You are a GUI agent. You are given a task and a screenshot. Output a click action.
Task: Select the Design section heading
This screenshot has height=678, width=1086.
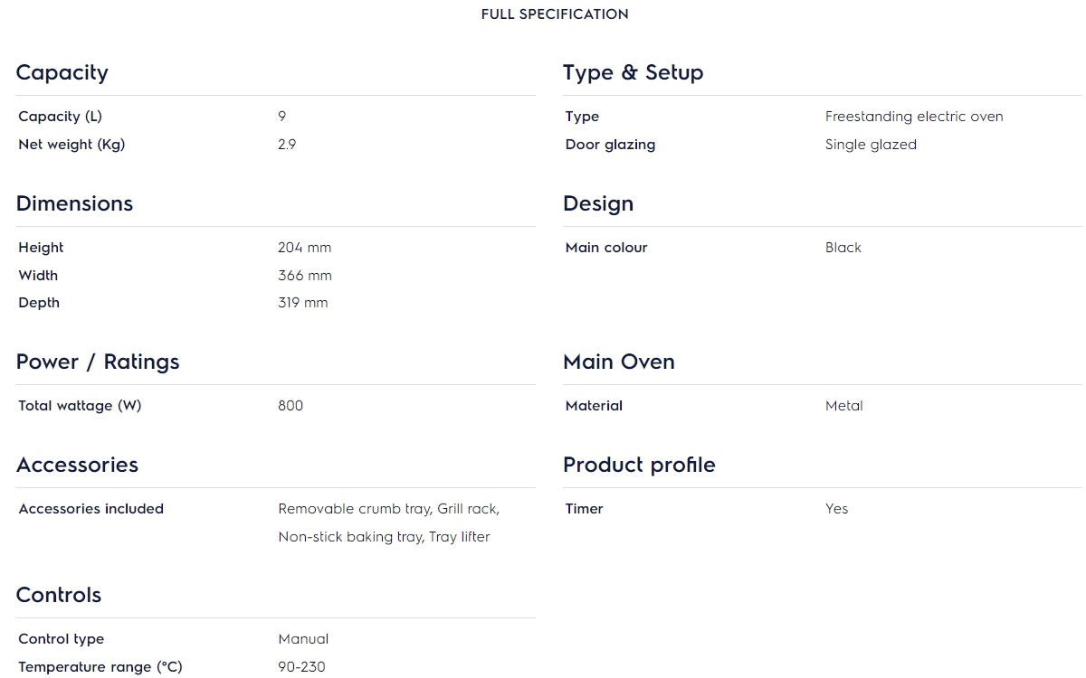pos(598,204)
